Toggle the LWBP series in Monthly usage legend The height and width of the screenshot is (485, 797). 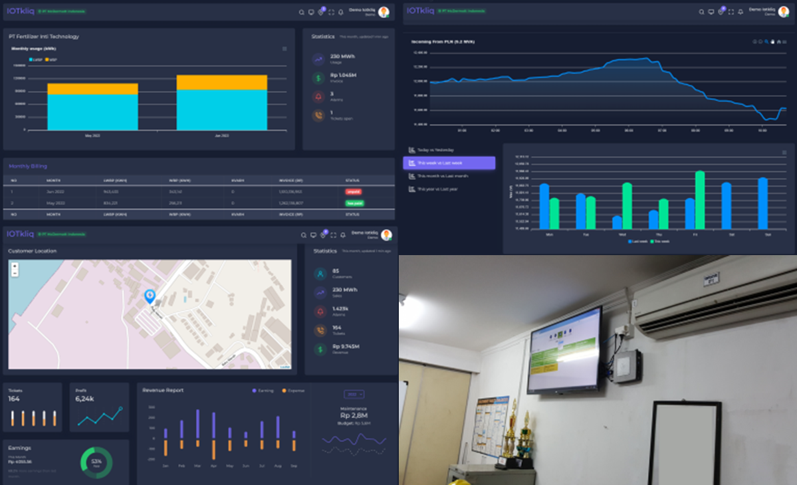coord(35,59)
